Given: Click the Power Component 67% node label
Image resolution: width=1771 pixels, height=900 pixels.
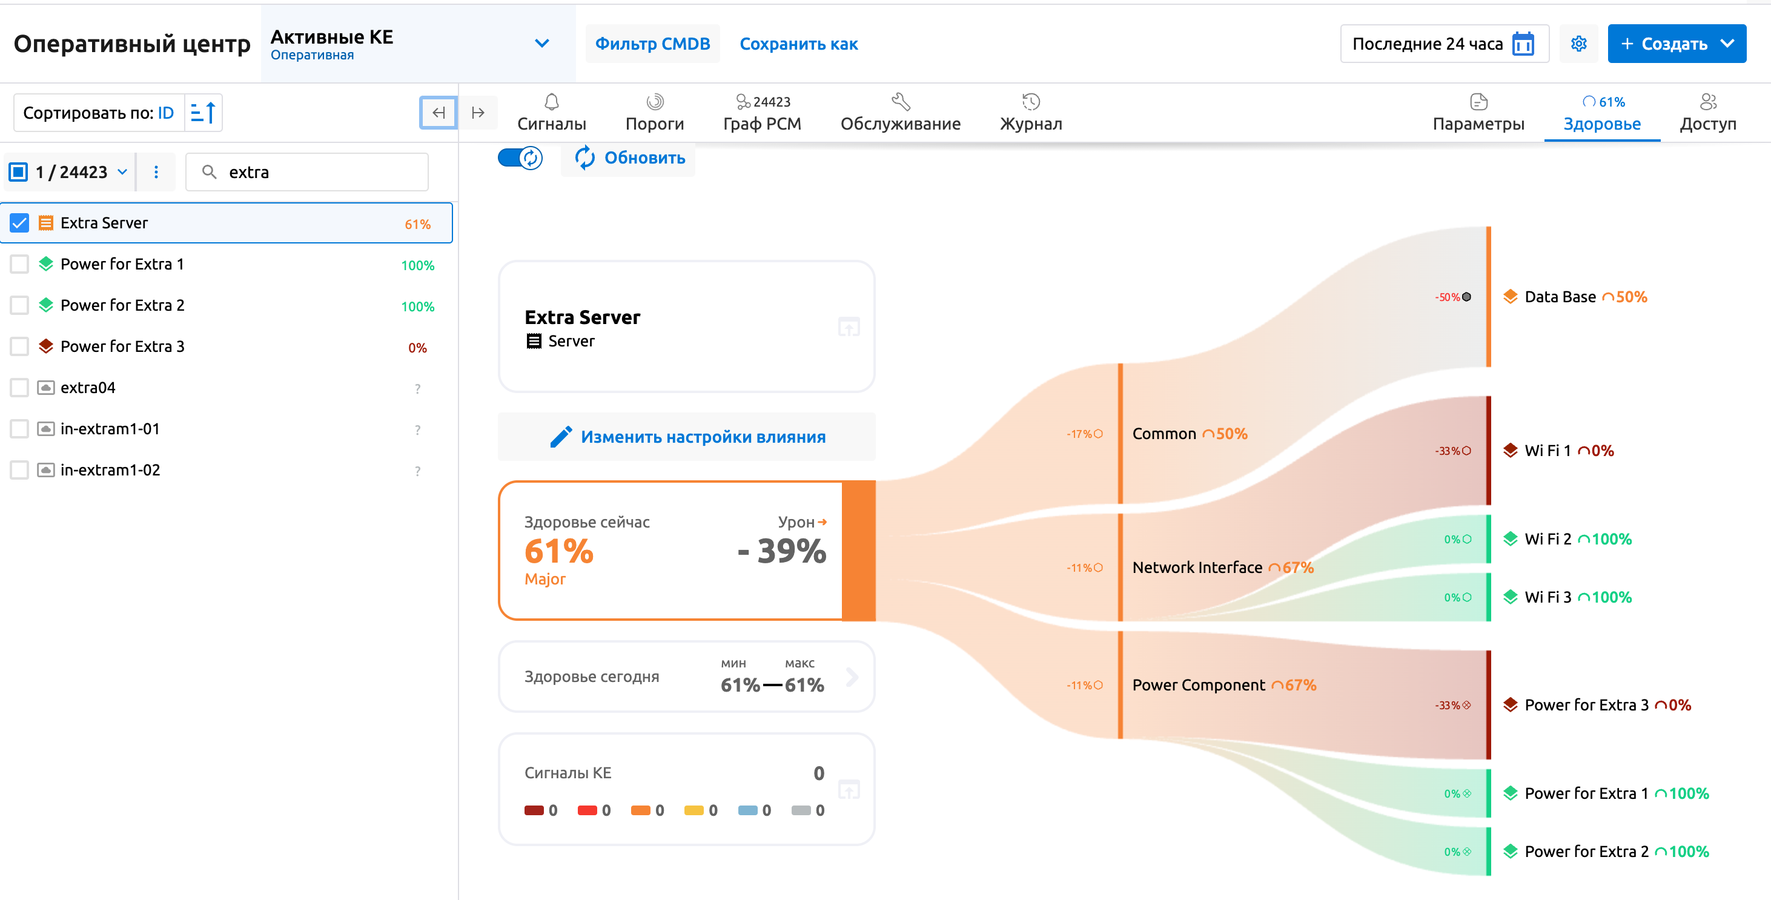Looking at the screenshot, I should click(x=1223, y=685).
